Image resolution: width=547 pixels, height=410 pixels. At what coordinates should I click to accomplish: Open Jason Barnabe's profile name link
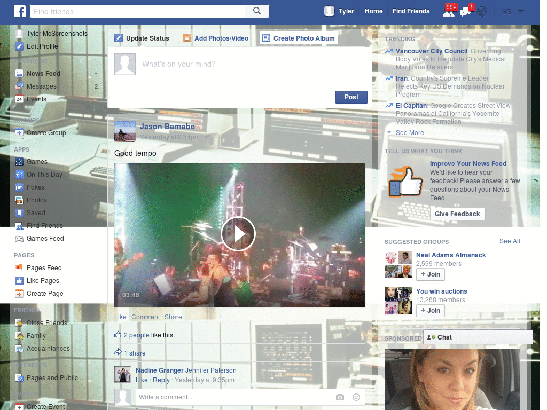167,127
